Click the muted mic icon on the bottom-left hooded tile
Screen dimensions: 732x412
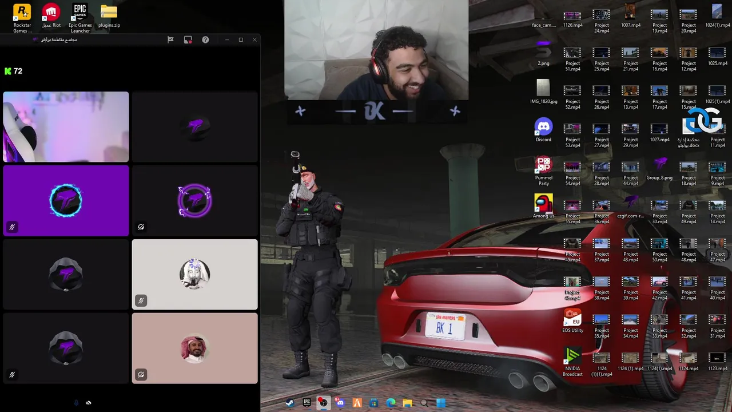click(x=12, y=375)
